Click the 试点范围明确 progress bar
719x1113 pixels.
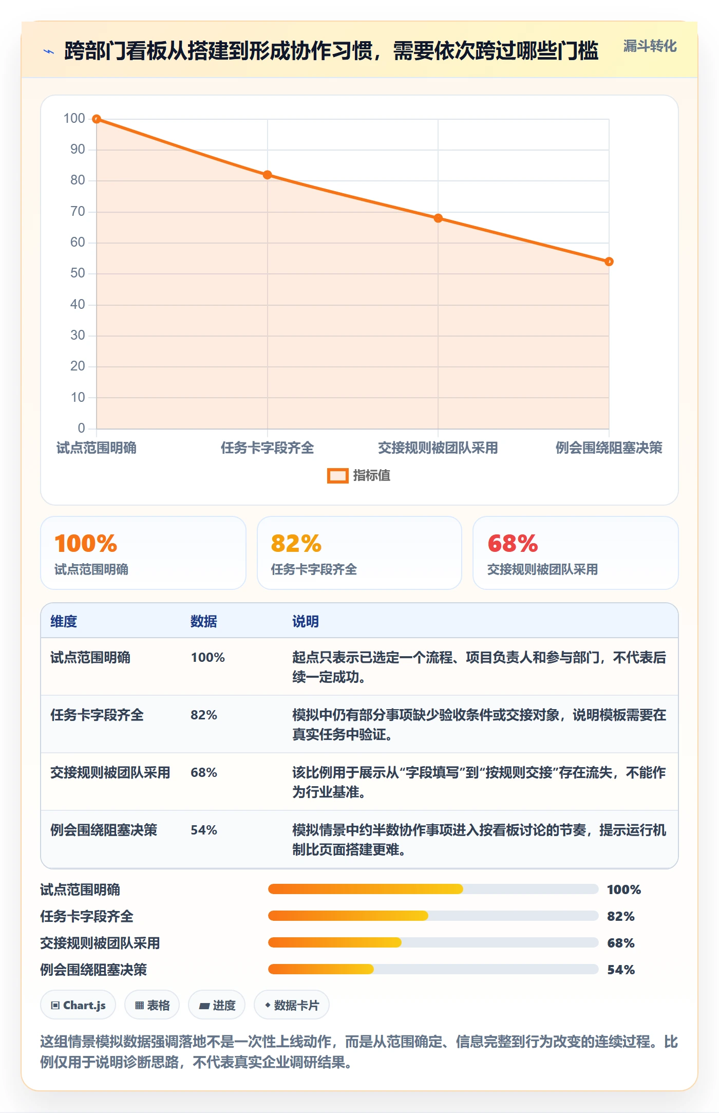coord(433,889)
